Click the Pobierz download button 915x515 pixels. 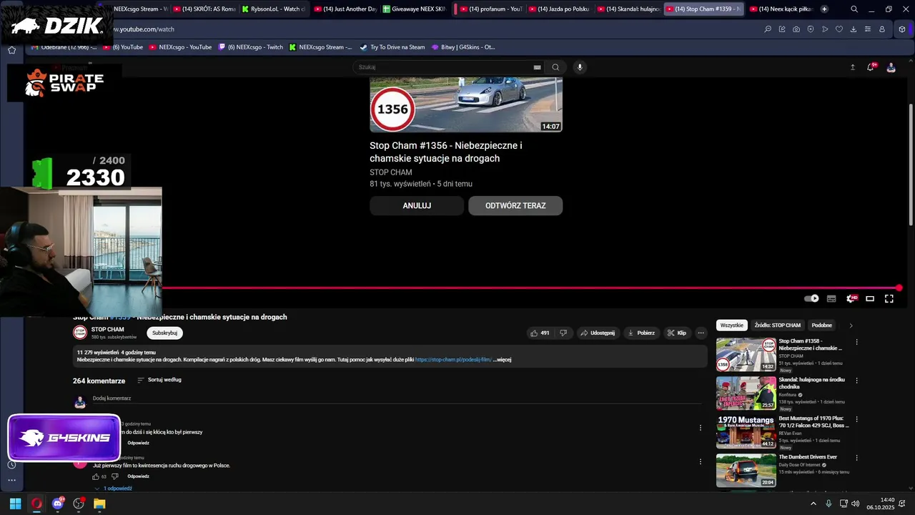pyautogui.click(x=640, y=333)
